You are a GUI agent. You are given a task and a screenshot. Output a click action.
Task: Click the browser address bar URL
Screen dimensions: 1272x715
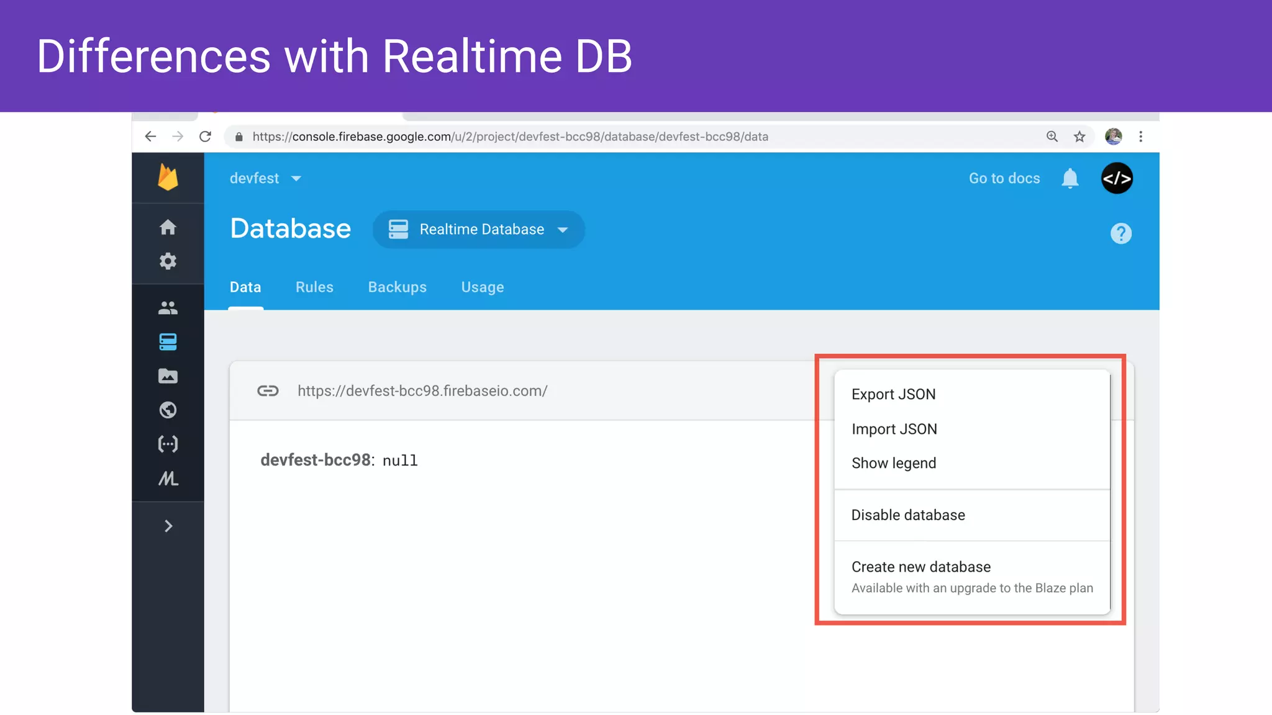[510, 137]
